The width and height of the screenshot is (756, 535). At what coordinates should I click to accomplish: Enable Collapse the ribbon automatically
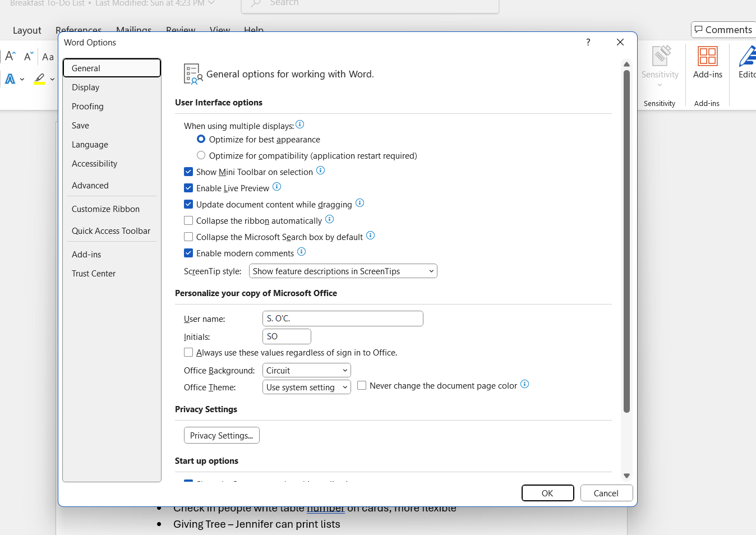click(188, 220)
